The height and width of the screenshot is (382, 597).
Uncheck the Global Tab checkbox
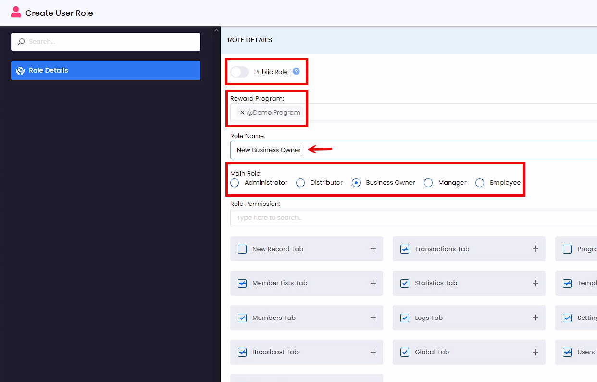[x=405, y=352]
